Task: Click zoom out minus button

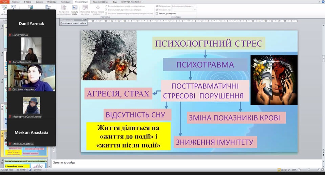Action: (299, 170)
